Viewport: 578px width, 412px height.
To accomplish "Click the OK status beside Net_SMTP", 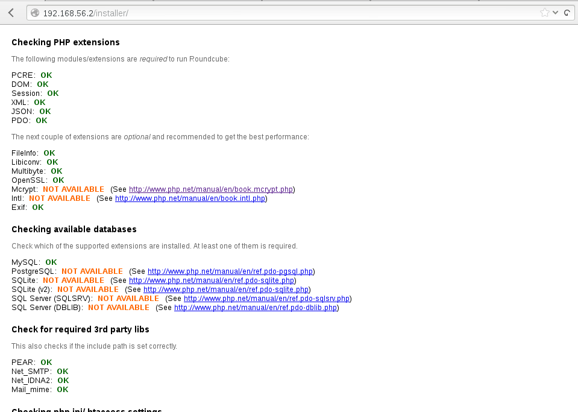I will pyautogui.click(x=63, y=372).
